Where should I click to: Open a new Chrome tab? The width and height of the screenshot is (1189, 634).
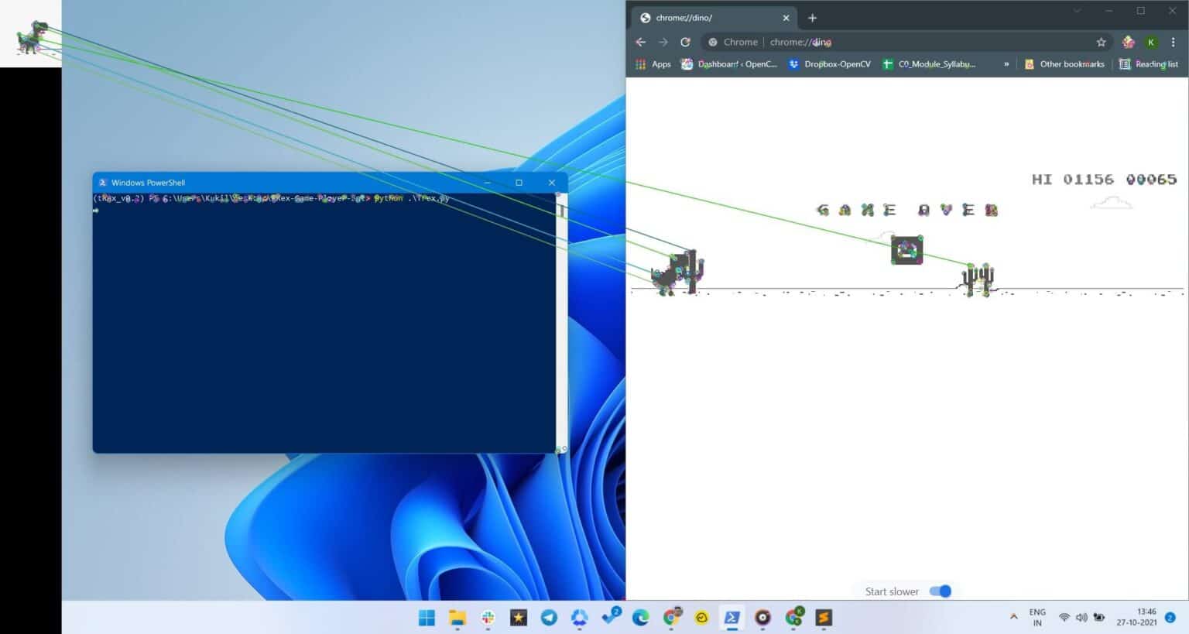click(812, 18)
